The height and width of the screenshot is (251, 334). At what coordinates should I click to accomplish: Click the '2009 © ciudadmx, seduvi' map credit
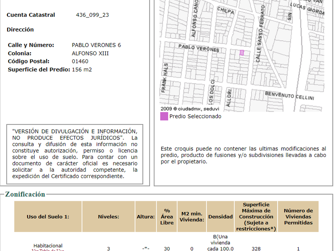[190, 109]
